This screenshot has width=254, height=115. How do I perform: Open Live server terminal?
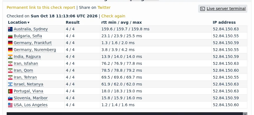coord(226,9)
